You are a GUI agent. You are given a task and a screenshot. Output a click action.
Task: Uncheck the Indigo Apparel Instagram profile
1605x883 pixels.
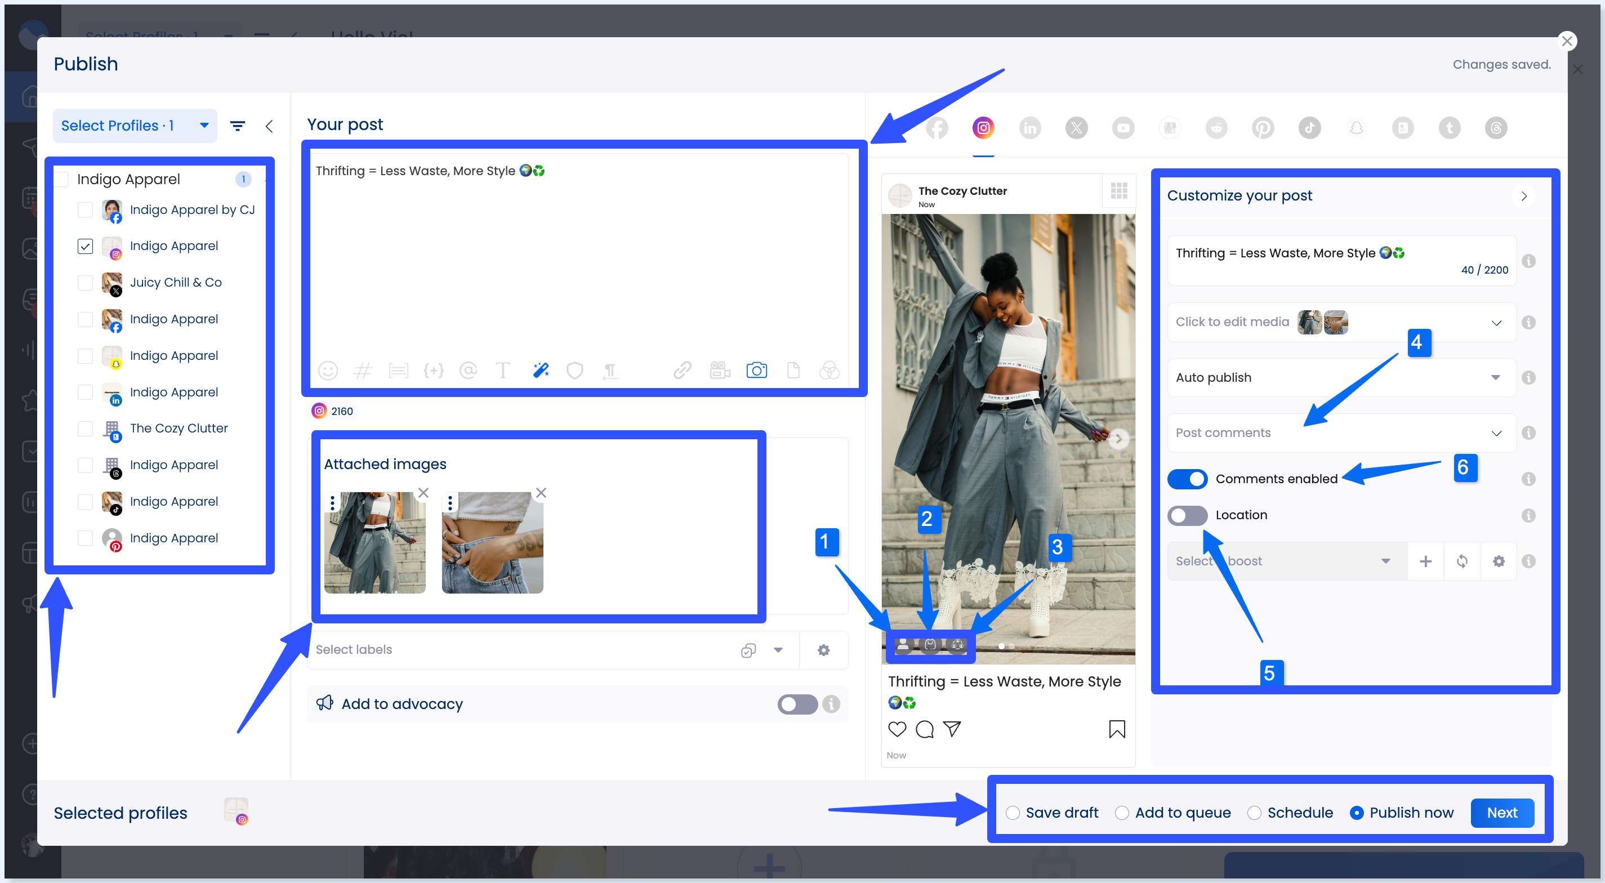[86, 246]
